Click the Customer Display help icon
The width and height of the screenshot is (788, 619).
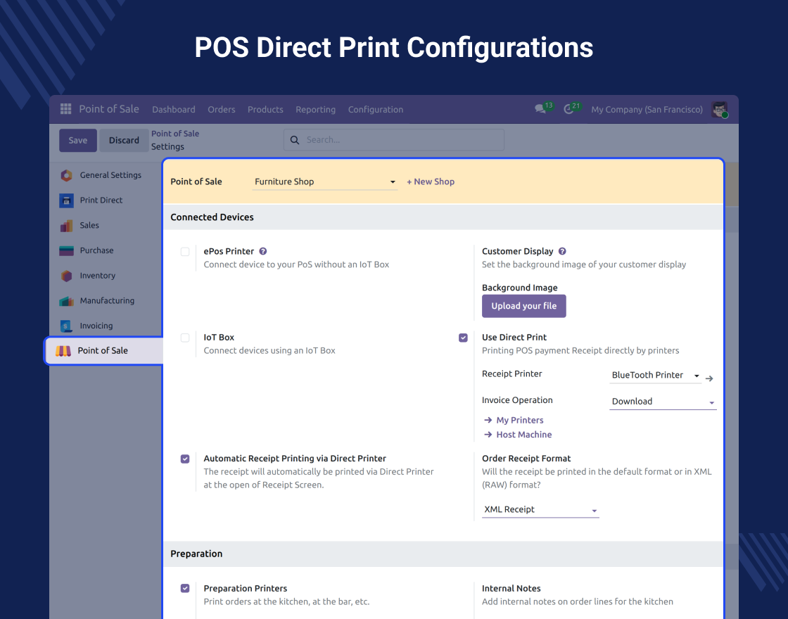(562, 251)
